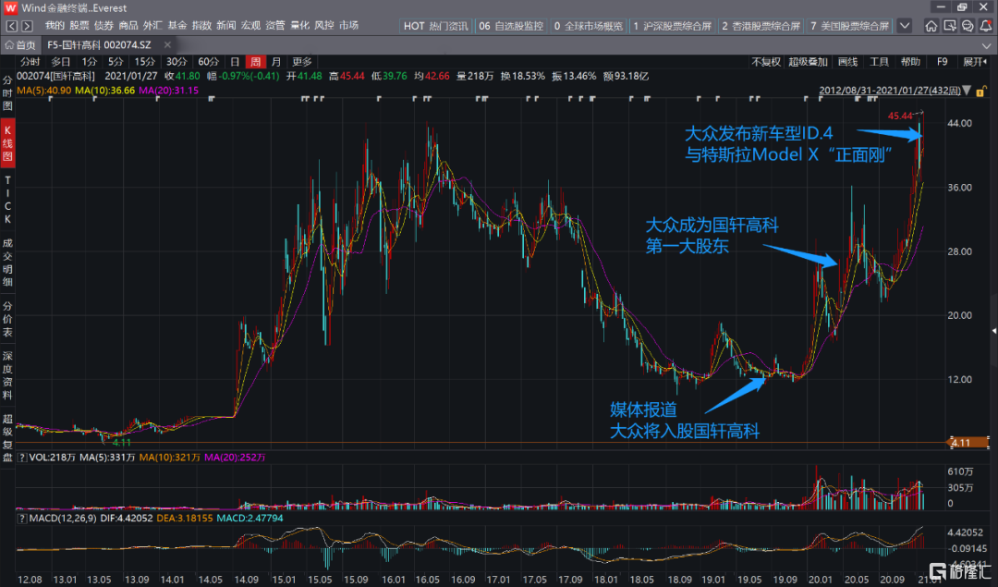Open the 更多 period options
The image size is (998, 587).
(301, 62)
